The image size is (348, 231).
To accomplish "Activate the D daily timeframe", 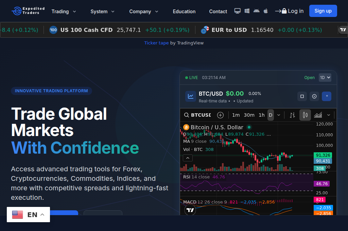I will click(271, 115).
